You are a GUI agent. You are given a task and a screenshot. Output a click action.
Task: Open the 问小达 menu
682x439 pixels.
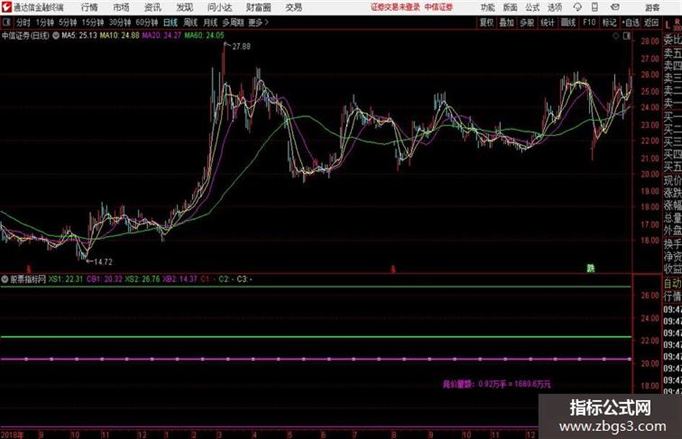pos(219,7)
